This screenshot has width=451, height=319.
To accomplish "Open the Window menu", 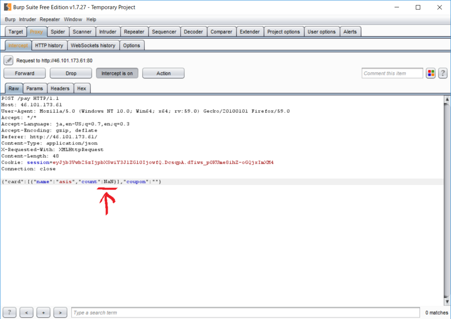I will tap(73, 19).
